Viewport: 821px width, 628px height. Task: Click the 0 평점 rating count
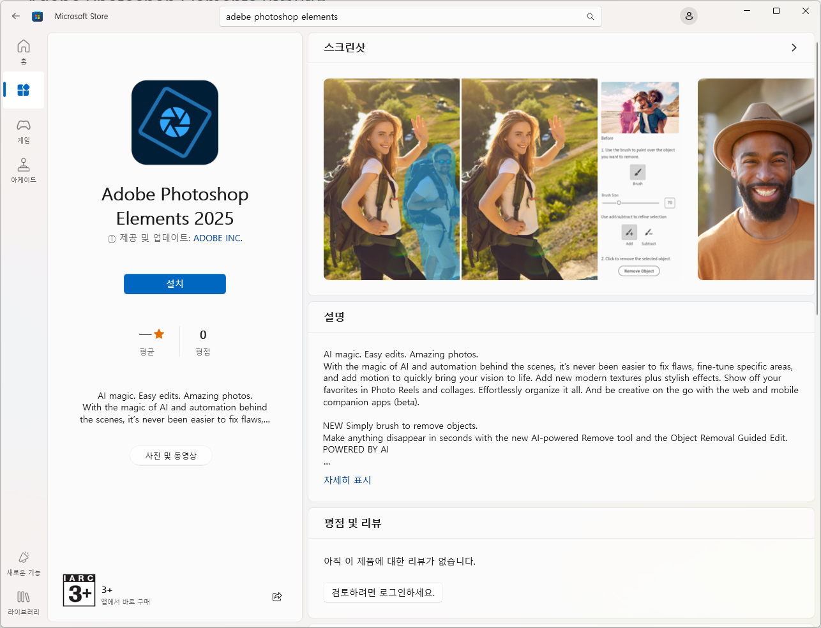pyautogui.click(x=203, y=342)
